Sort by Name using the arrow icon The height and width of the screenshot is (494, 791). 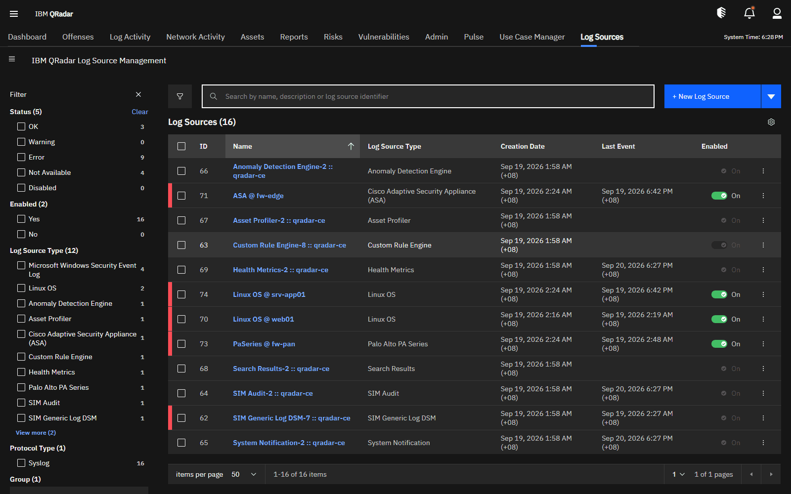(351, 146)
